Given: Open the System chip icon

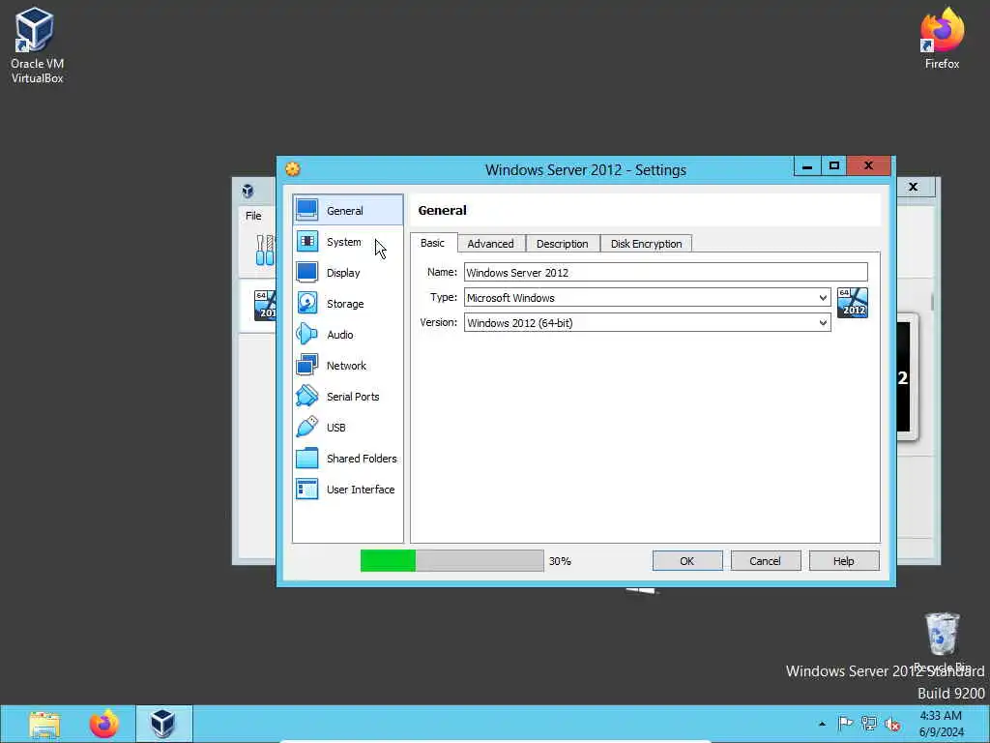Looking at the screenshot, I should pyautogui.click(x=306, y=241).
